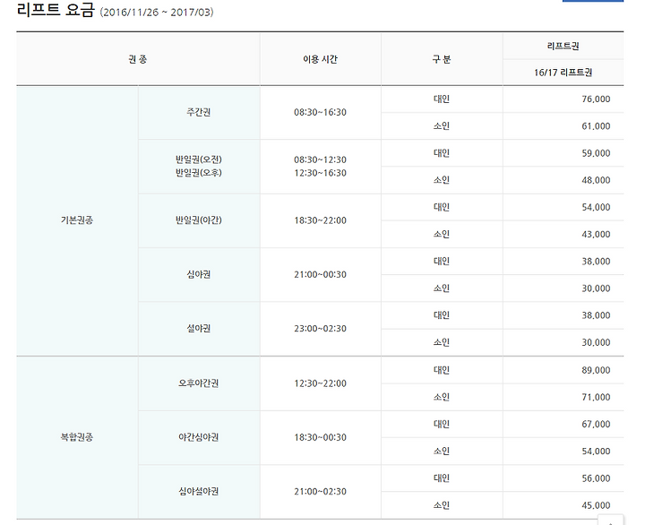This screenshot has width=645, height=525.
Task: Select the 08:30~12:30 morning time
Action: coord(320,159)
